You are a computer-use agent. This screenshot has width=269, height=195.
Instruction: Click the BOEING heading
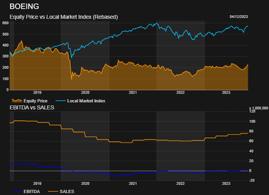tap(24, 7)
